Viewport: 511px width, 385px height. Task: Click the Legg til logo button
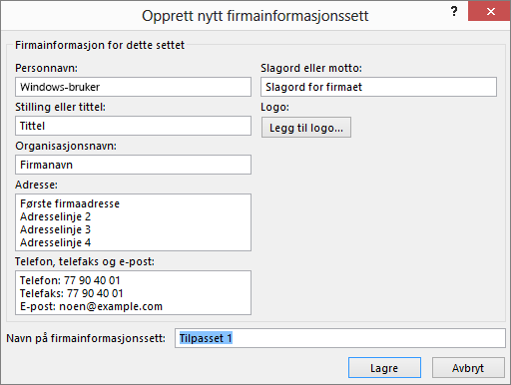coord(306,128)
